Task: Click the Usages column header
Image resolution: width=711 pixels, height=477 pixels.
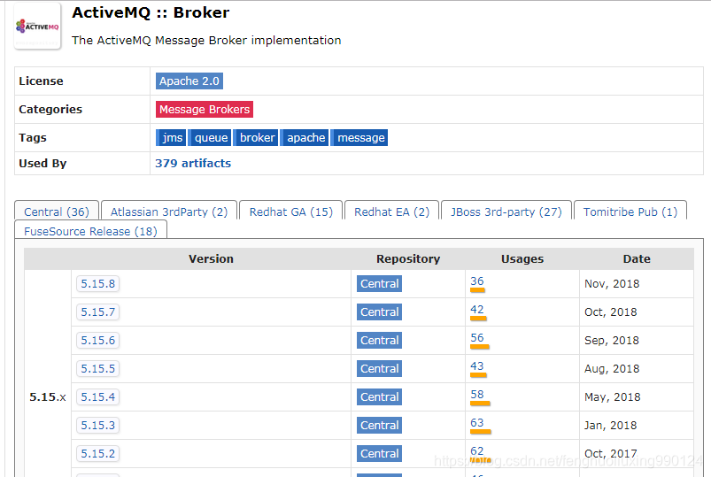Action: pos(522,259)
